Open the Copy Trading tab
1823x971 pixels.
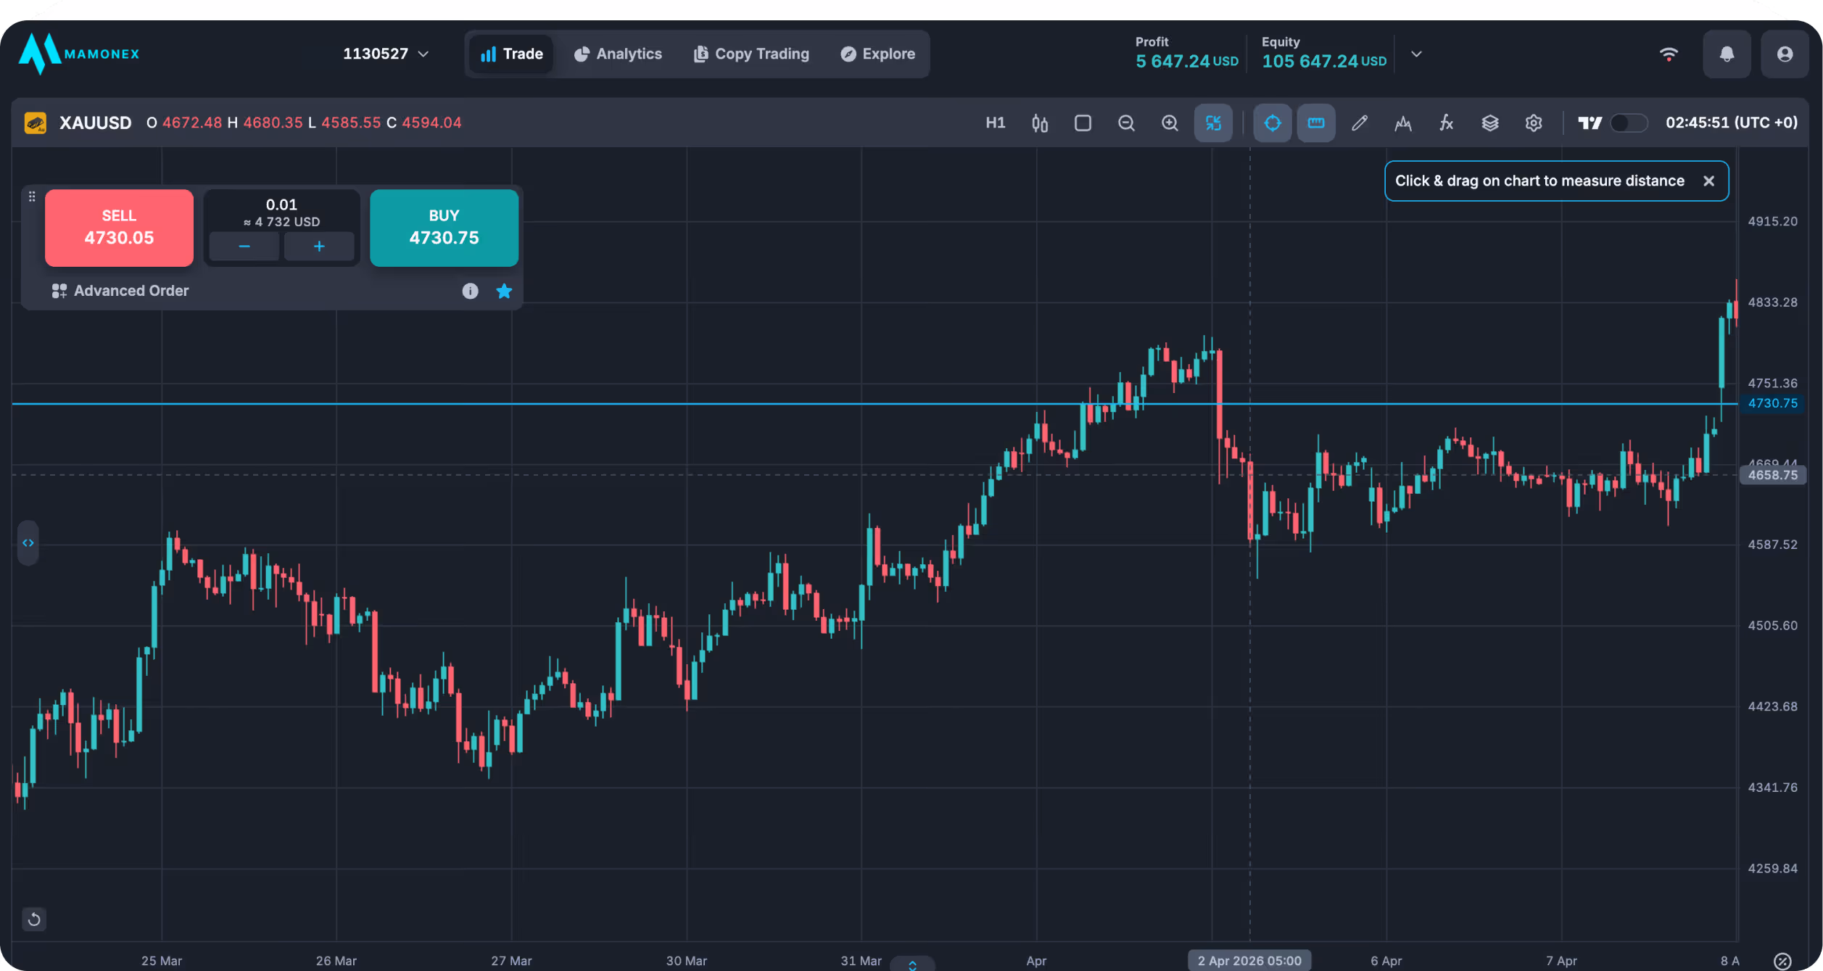(x=751, y=54)
